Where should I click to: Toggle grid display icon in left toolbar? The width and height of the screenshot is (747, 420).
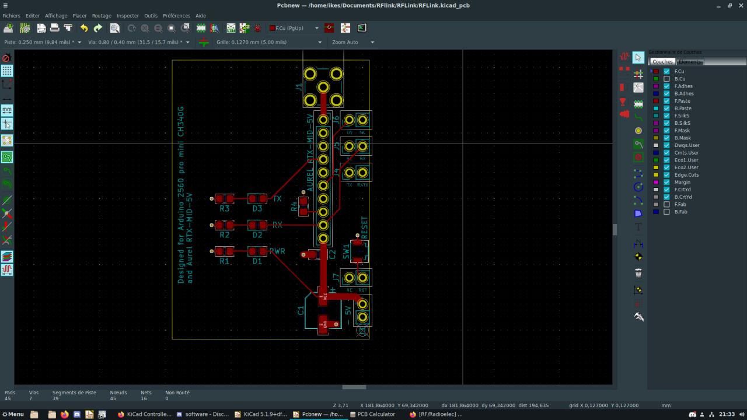tap(7, 71)
